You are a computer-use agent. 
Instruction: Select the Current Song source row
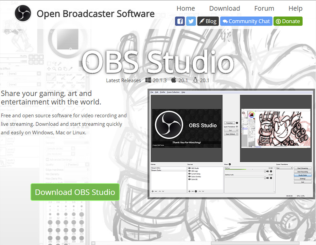(205, 174)
